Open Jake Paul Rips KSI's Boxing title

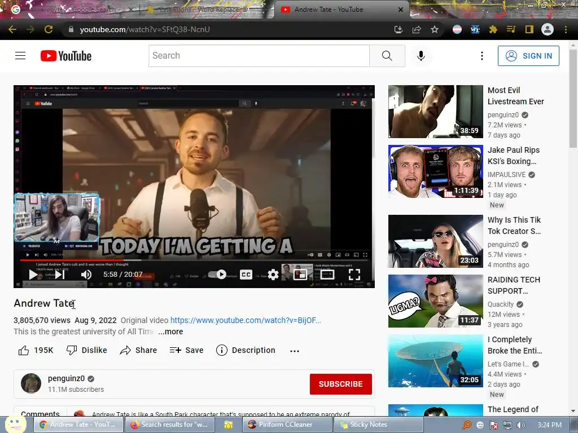[x=514, y=156]
